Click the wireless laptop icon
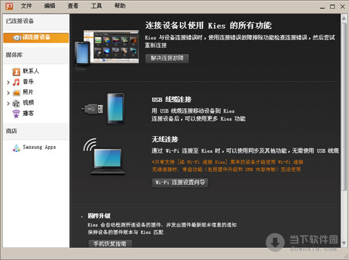This screenshot has height=260, width=349. coord(104,156)
